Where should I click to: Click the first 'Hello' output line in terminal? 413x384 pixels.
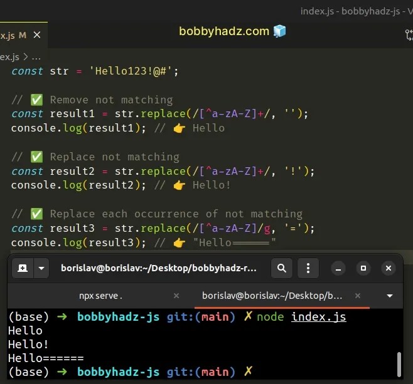[x=25, y=331]
